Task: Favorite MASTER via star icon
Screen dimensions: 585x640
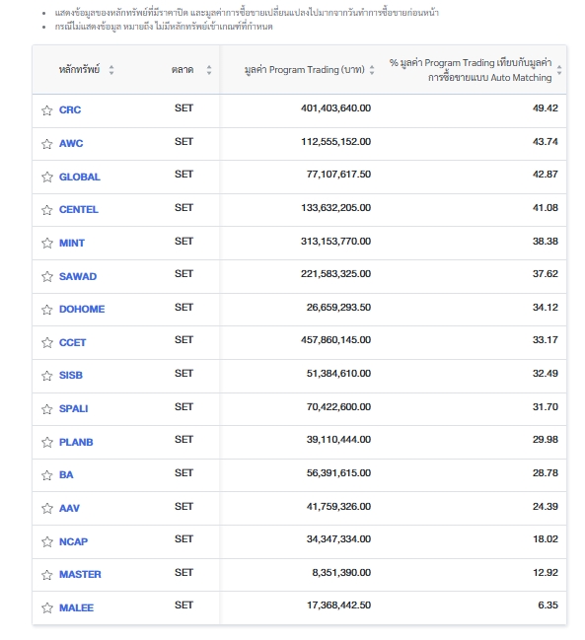Action: tap(47, 575)
